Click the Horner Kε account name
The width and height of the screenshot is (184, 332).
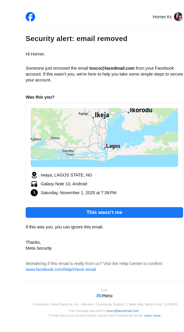coord(162,17)
